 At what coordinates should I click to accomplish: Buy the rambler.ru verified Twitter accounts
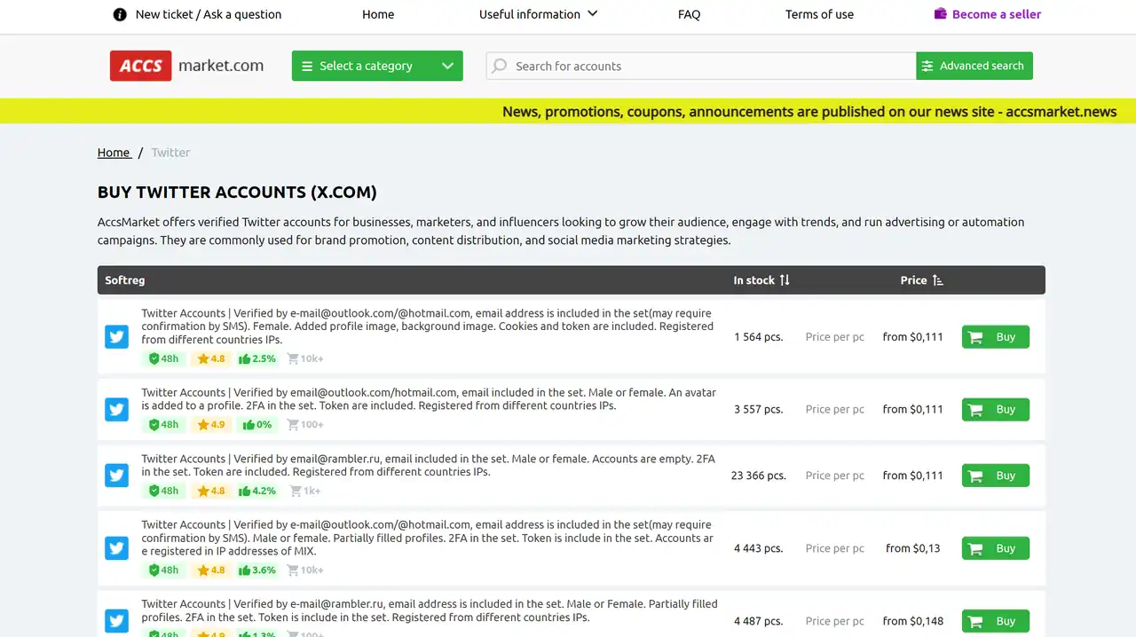pyautogui.click(x=995, y=475)
